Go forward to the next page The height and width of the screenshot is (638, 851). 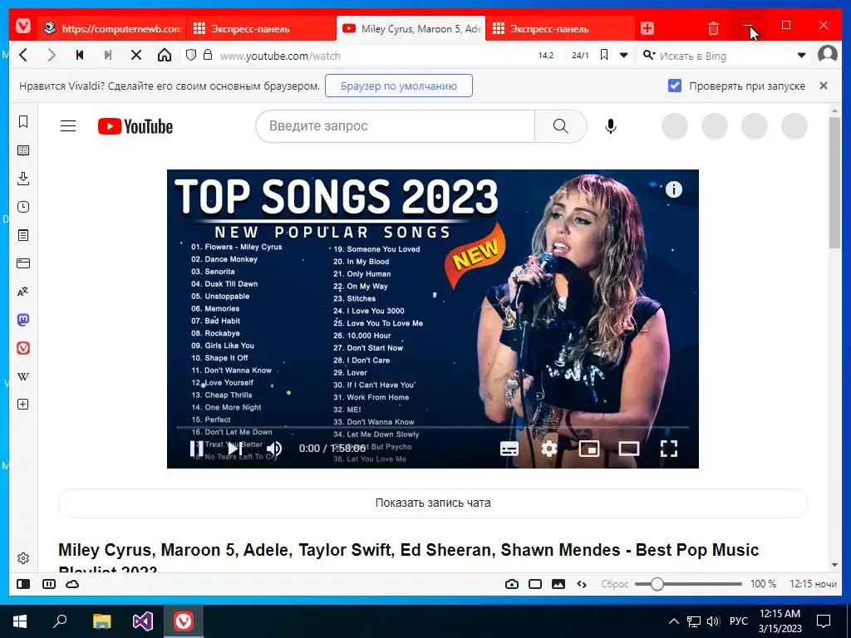(52, 55)
